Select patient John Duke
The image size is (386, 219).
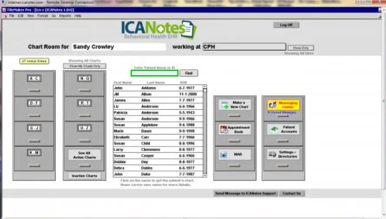pos(158,174)
